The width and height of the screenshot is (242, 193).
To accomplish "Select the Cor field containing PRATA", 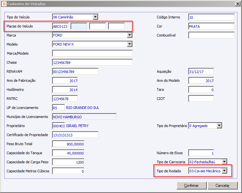I will coord(211,26).
